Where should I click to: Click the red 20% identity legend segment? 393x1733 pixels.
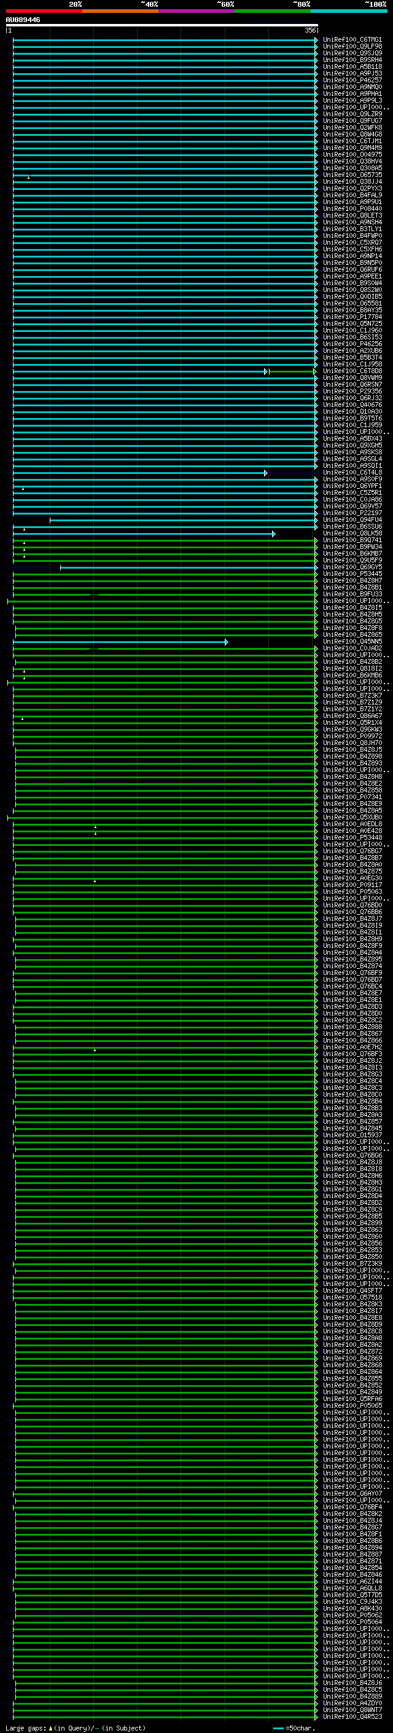(44, 11)
